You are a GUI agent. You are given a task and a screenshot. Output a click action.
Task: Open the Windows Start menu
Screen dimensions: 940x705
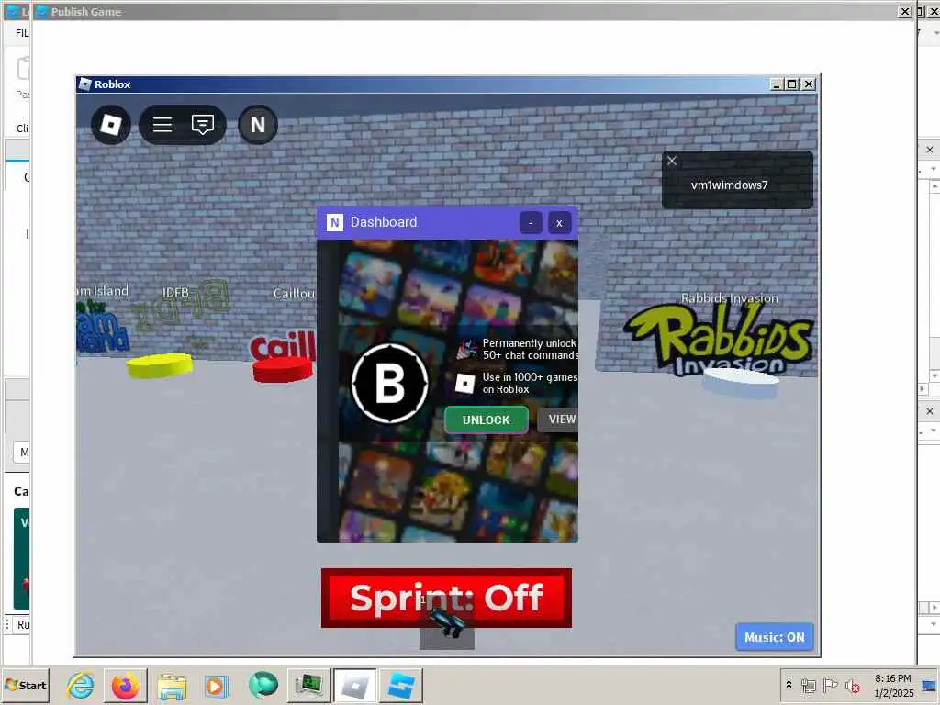click(x=25, y=685)
